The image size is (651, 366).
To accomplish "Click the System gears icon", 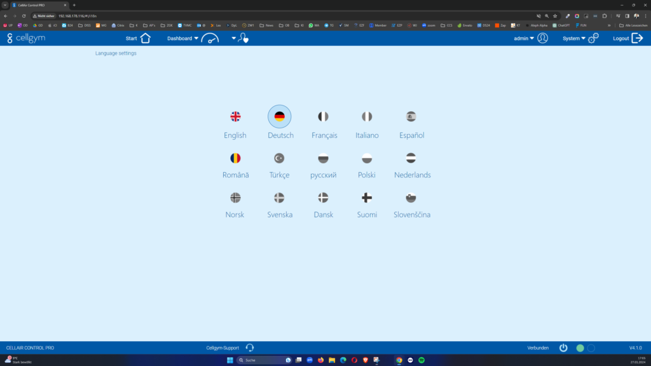I will (593, 38).
